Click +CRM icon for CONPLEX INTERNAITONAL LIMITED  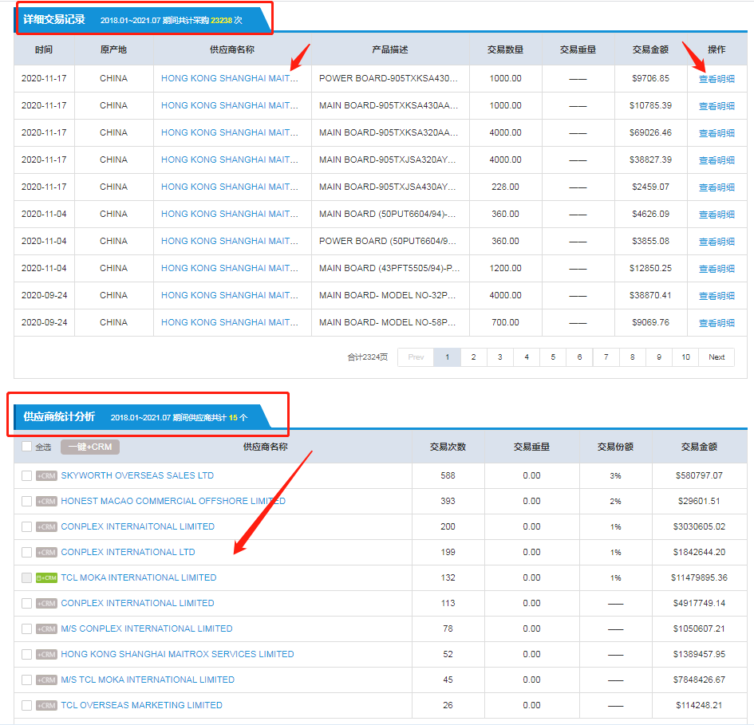point(46,526)
